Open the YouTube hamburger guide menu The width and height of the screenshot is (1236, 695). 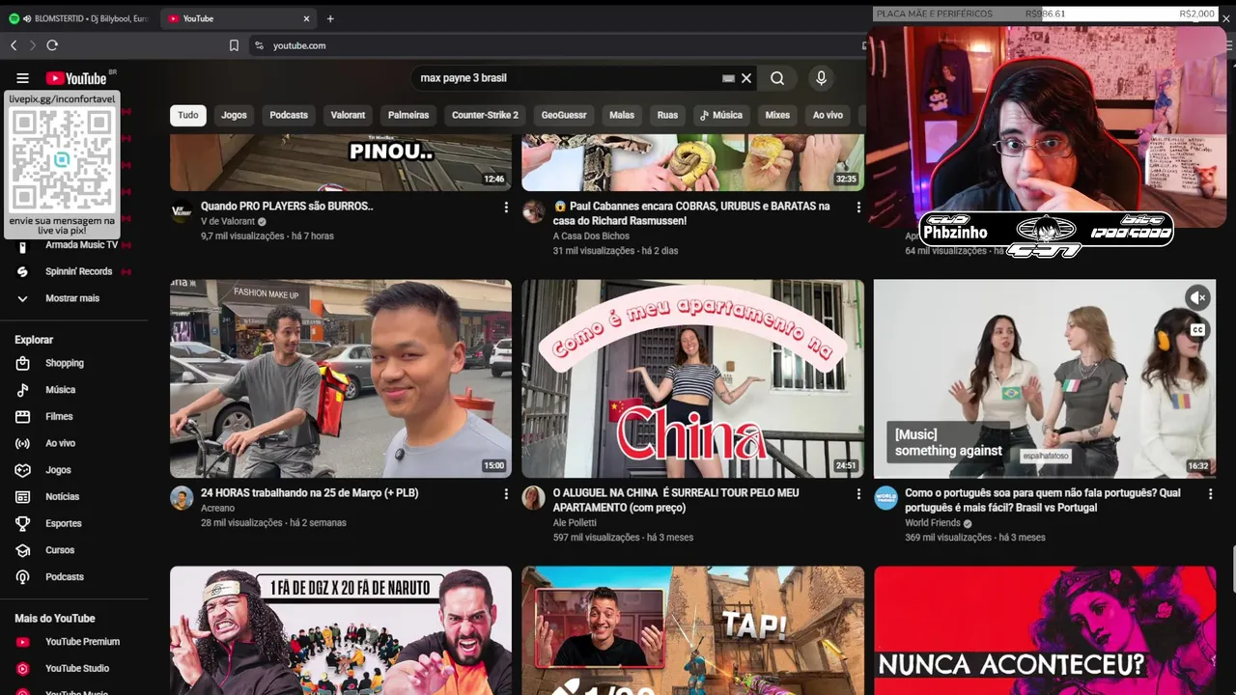tap(22, 78)
